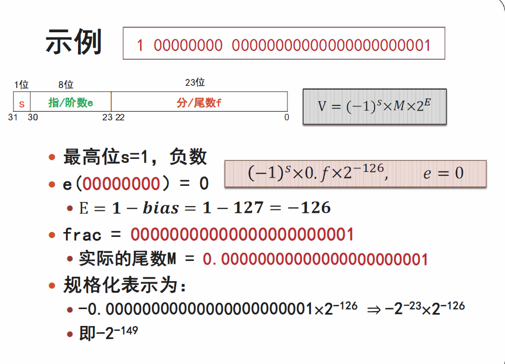
Task: Click bit index 31 under the diagram
Action: [x=13, y=117]
